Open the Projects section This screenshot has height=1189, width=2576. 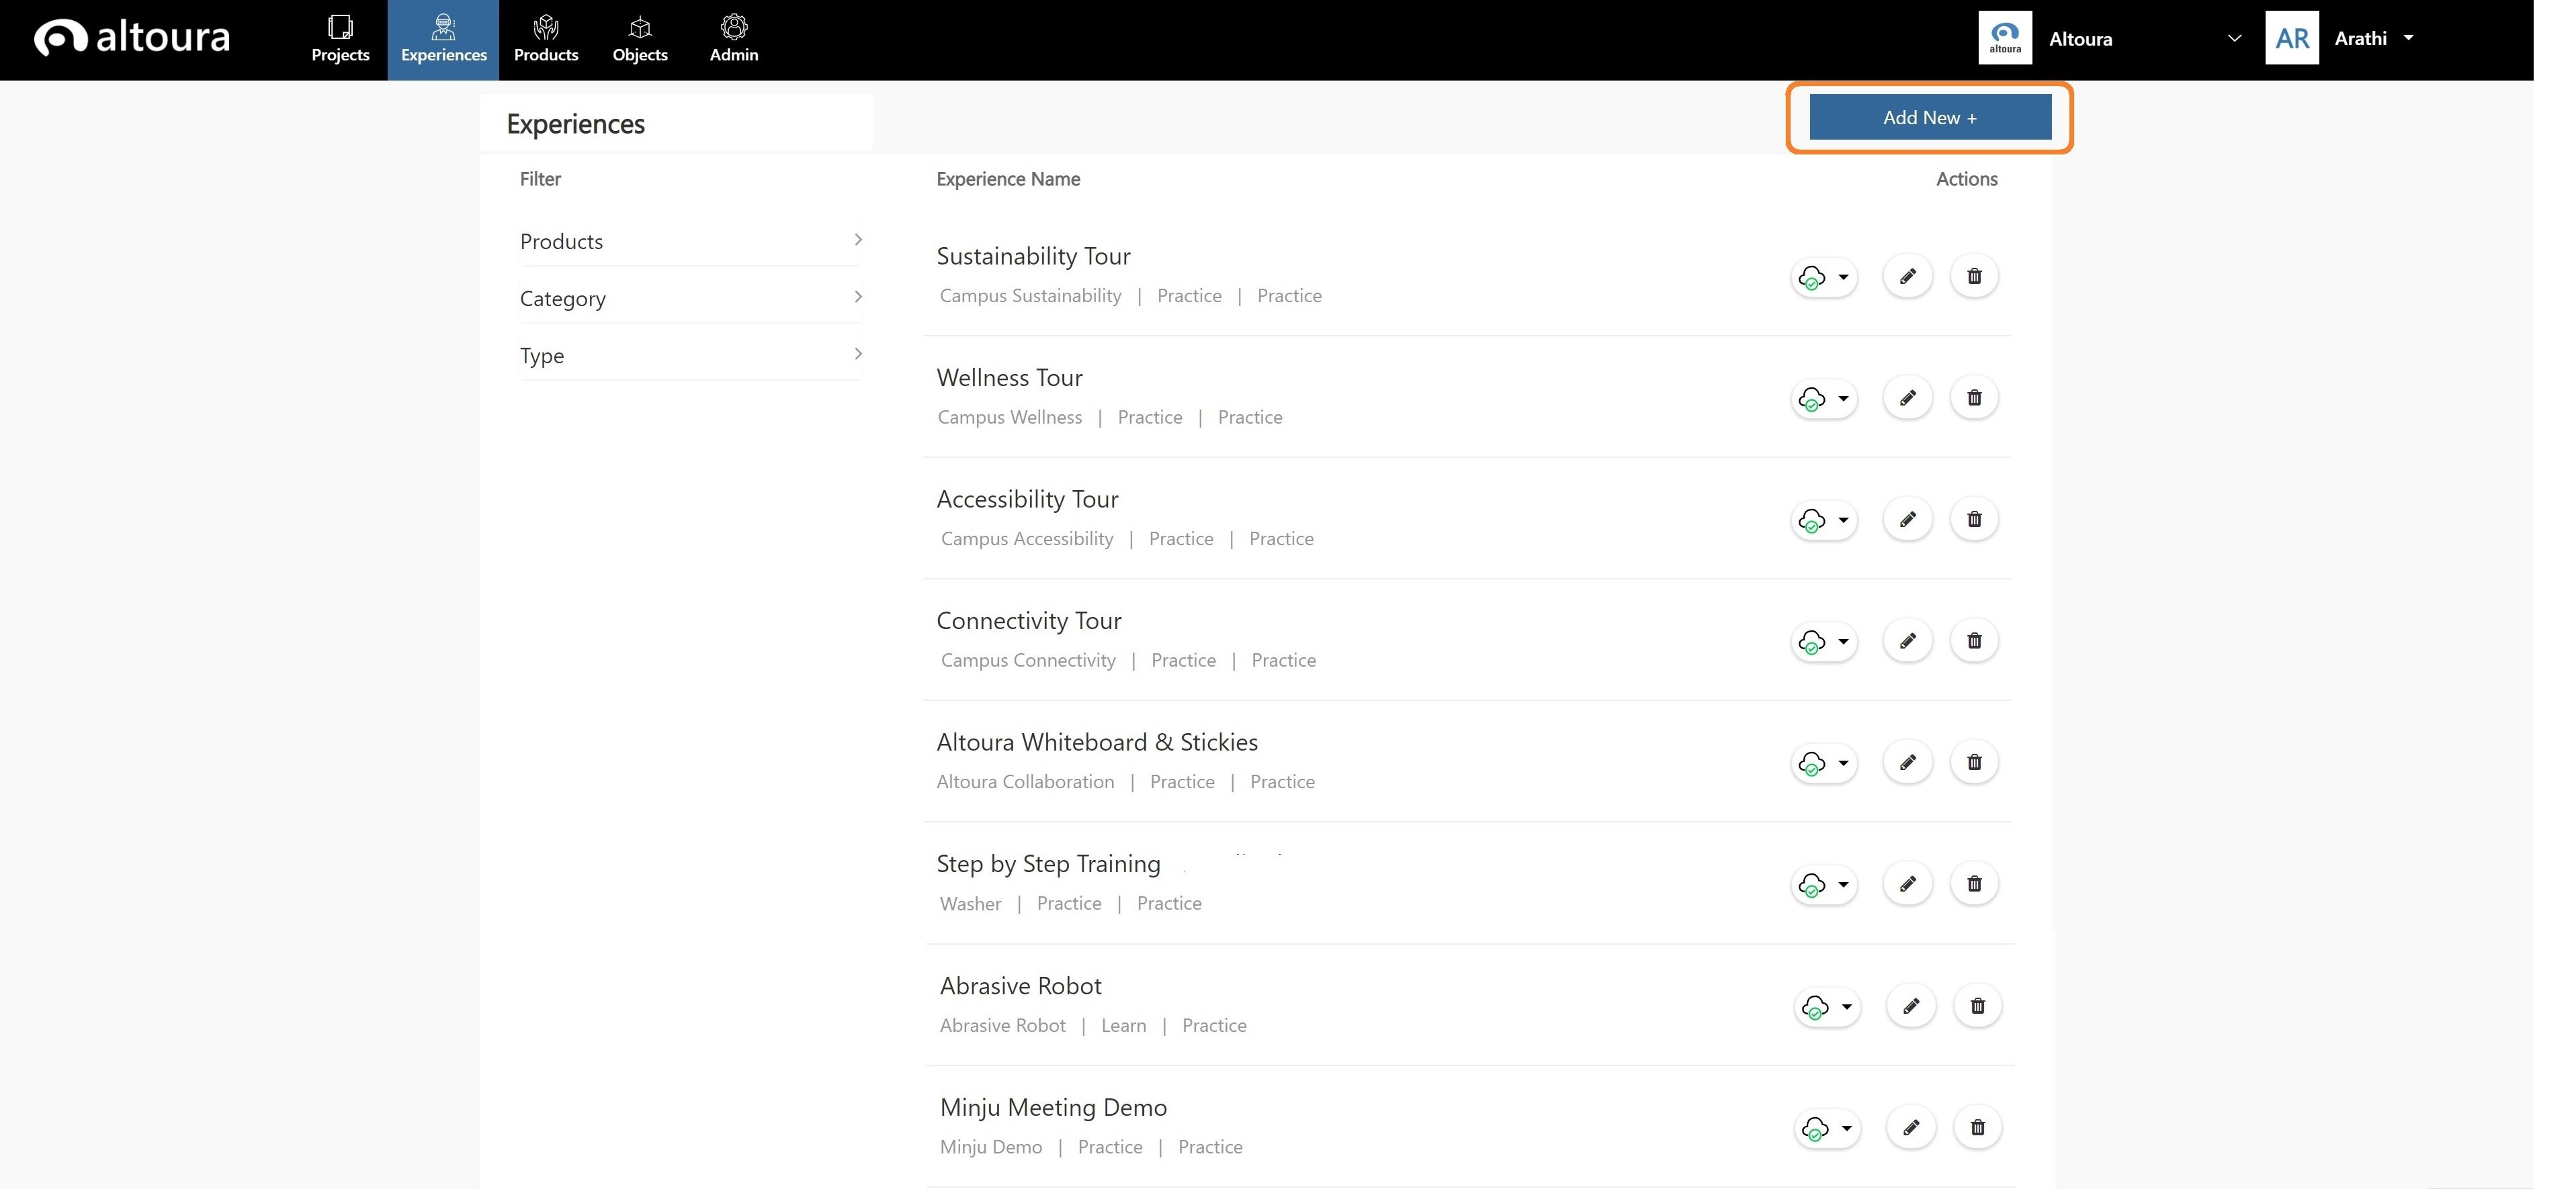coord(340,40)
